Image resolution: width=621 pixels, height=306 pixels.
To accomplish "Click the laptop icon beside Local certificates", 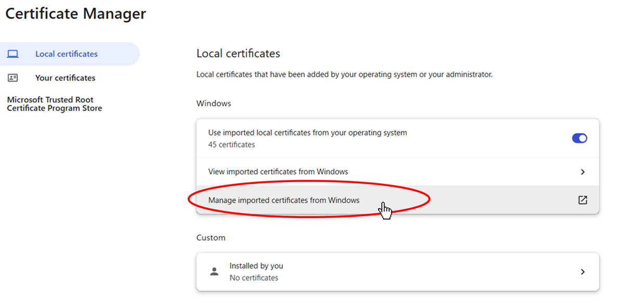I will tap(12, 54).
